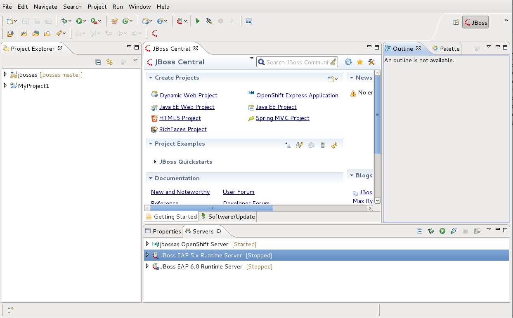Click Start in profile mode in Servers view
This screenshot has height=318, width=513.
click(x=454, y=231)
